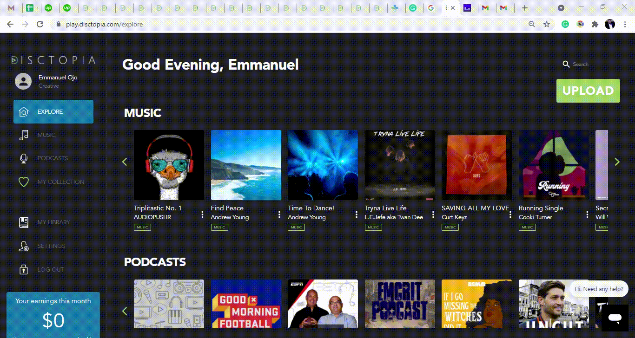Open a new browser tab
The image size is (635, 338).
coord(525,8)
